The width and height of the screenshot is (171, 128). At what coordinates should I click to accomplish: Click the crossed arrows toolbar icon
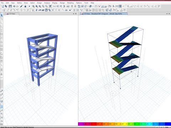point(53,10)
